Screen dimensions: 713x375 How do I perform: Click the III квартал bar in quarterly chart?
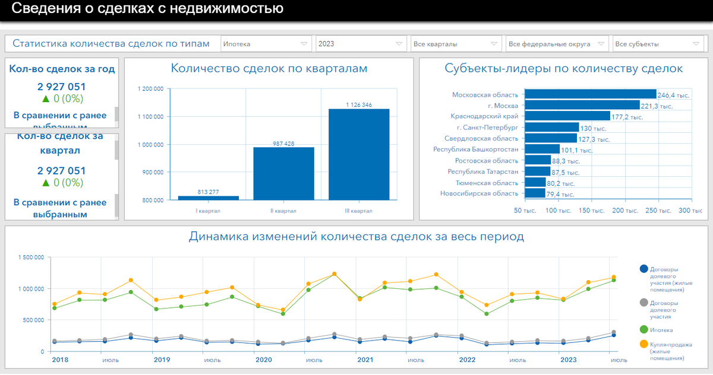(358, 154)
